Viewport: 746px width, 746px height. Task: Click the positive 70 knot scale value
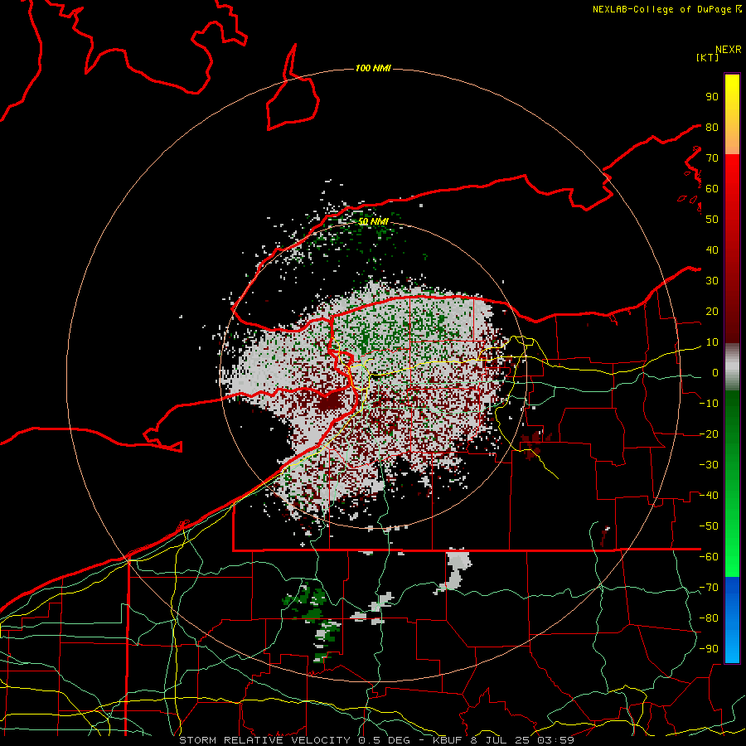coord(712,158)
